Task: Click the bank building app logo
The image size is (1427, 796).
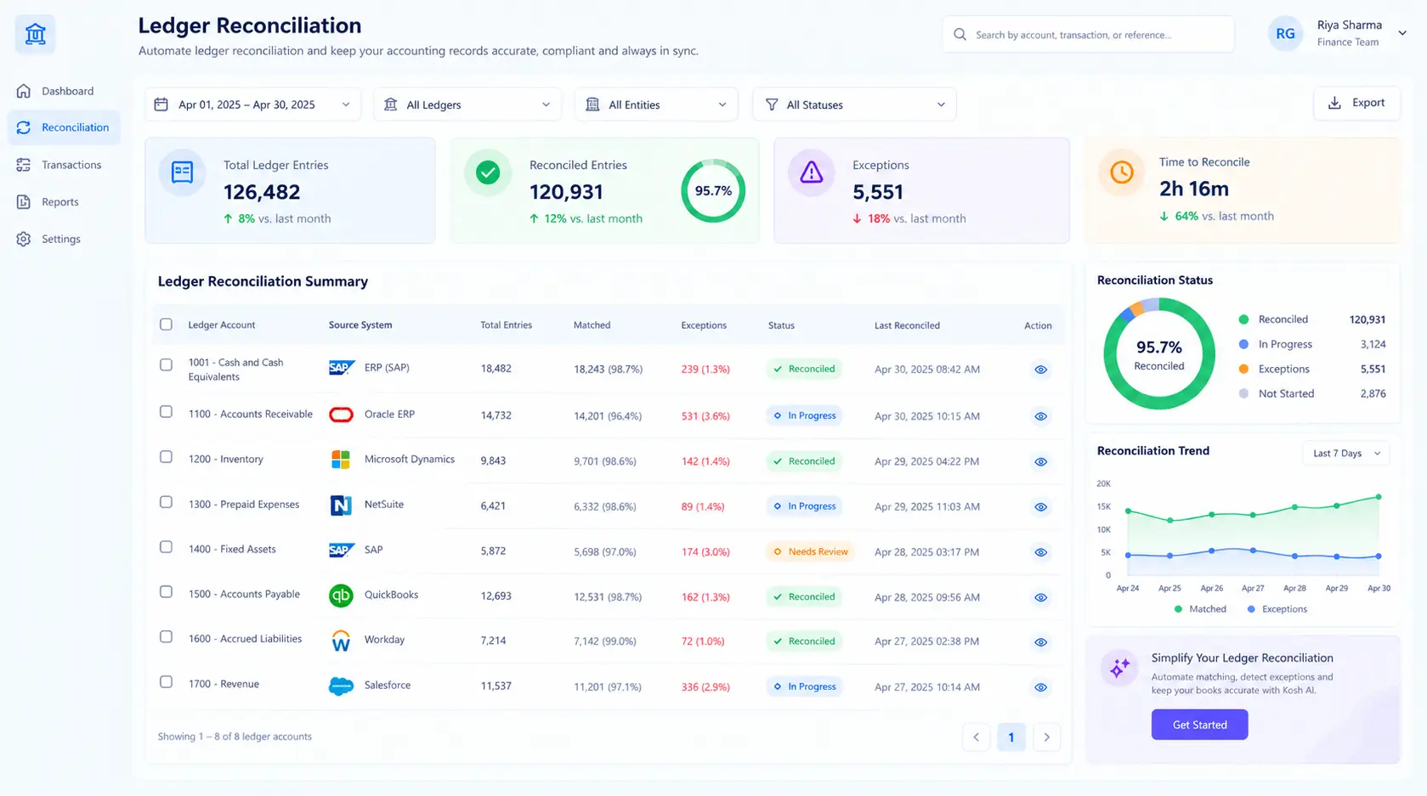Action: pyautogui.click(x=35, y=35)
